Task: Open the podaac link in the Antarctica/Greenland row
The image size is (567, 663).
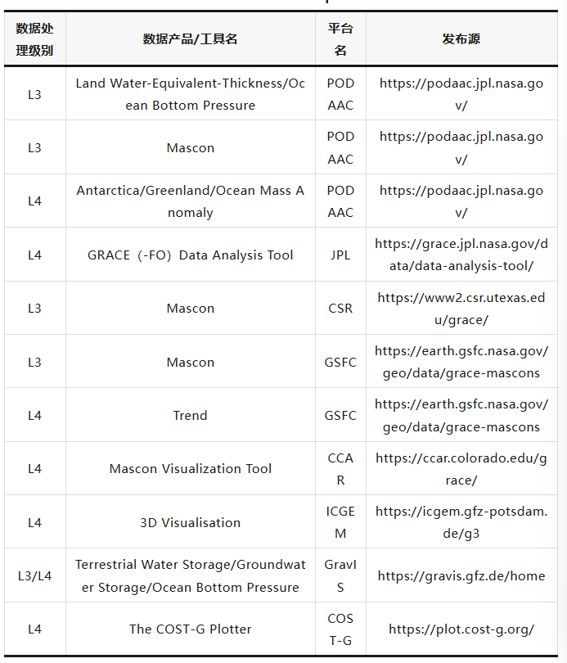Action: 461,201
